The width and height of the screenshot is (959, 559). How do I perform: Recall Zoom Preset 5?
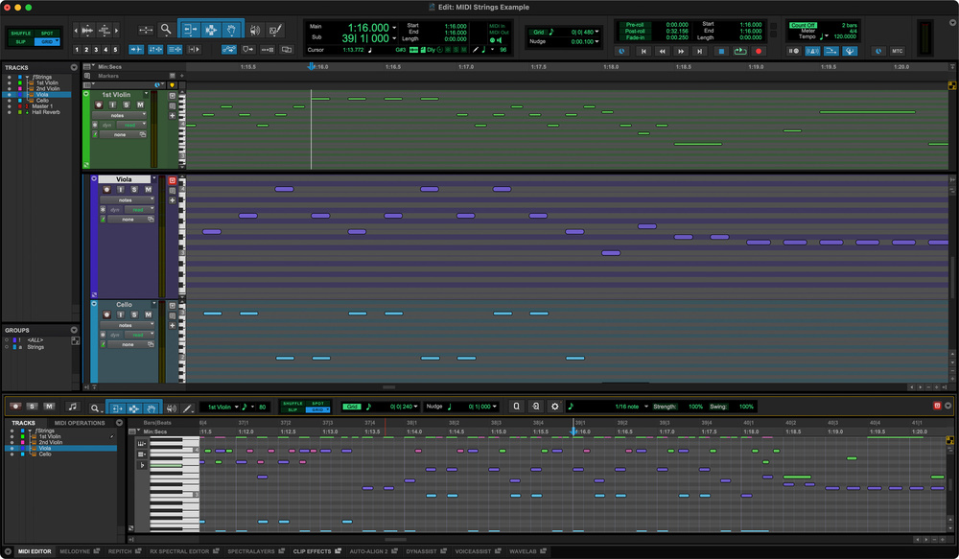click(115, 50)
